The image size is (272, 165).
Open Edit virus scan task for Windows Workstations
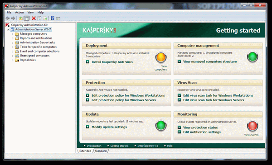[218, 95]
